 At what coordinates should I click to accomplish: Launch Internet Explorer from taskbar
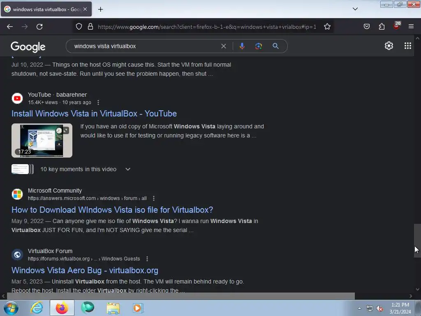[x=37, y=308]
